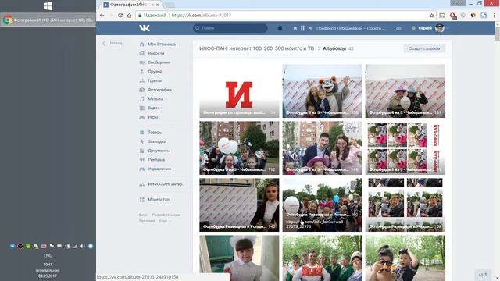Select the Фотографии ИНФО-ЛАН browser tab
This screenshot has width=500, height=281.
130,5
